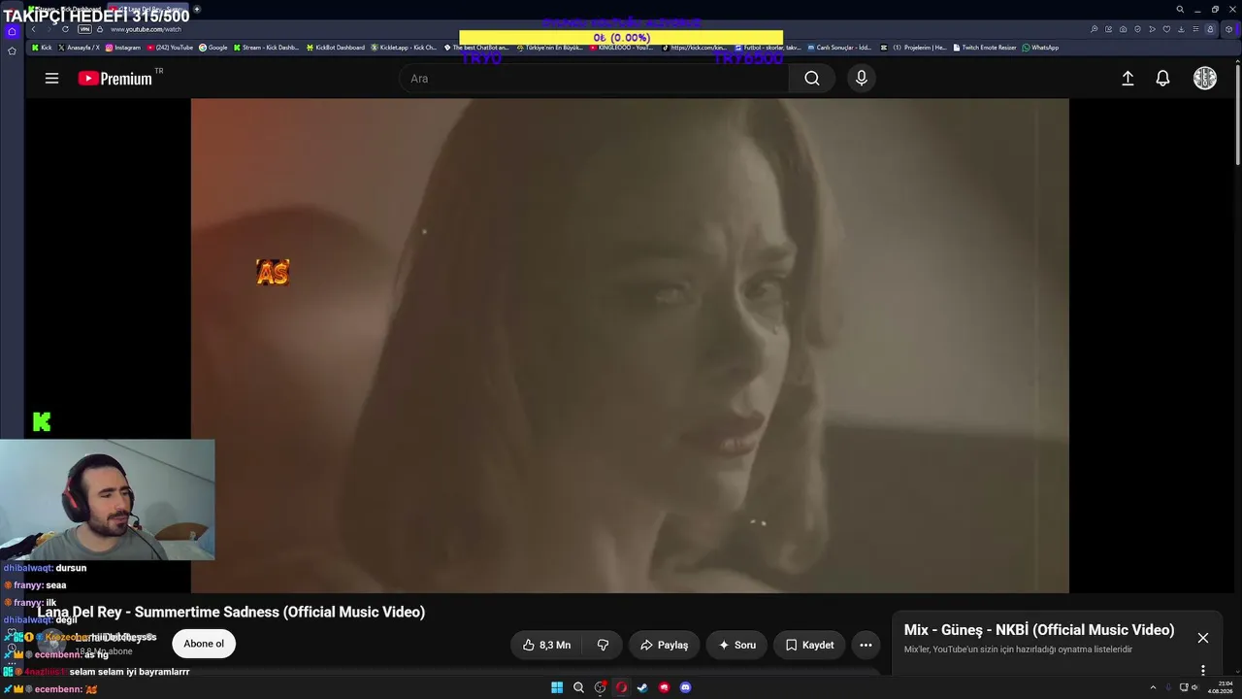This screenshot has height=699, width=1242.
Task: Open the WhatsApp bookmark
Action: coord(1041,48)
